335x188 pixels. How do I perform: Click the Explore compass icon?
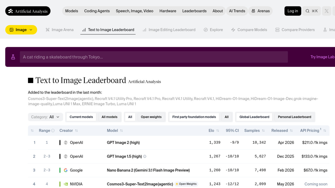pos(206,30)
